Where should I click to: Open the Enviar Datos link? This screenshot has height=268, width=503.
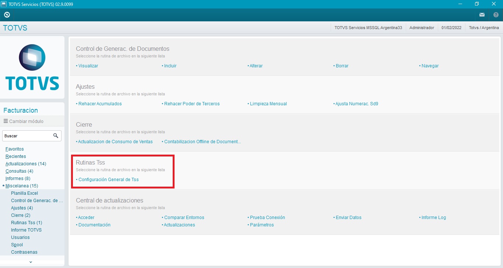(x=348, y=218)
